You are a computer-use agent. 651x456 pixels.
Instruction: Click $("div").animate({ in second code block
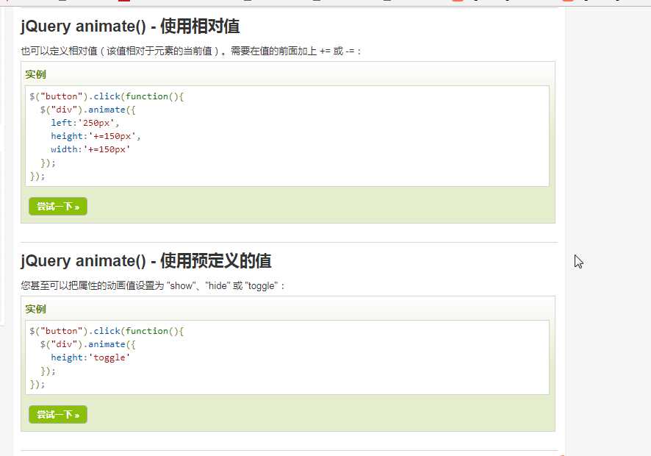tap(87, 344)
